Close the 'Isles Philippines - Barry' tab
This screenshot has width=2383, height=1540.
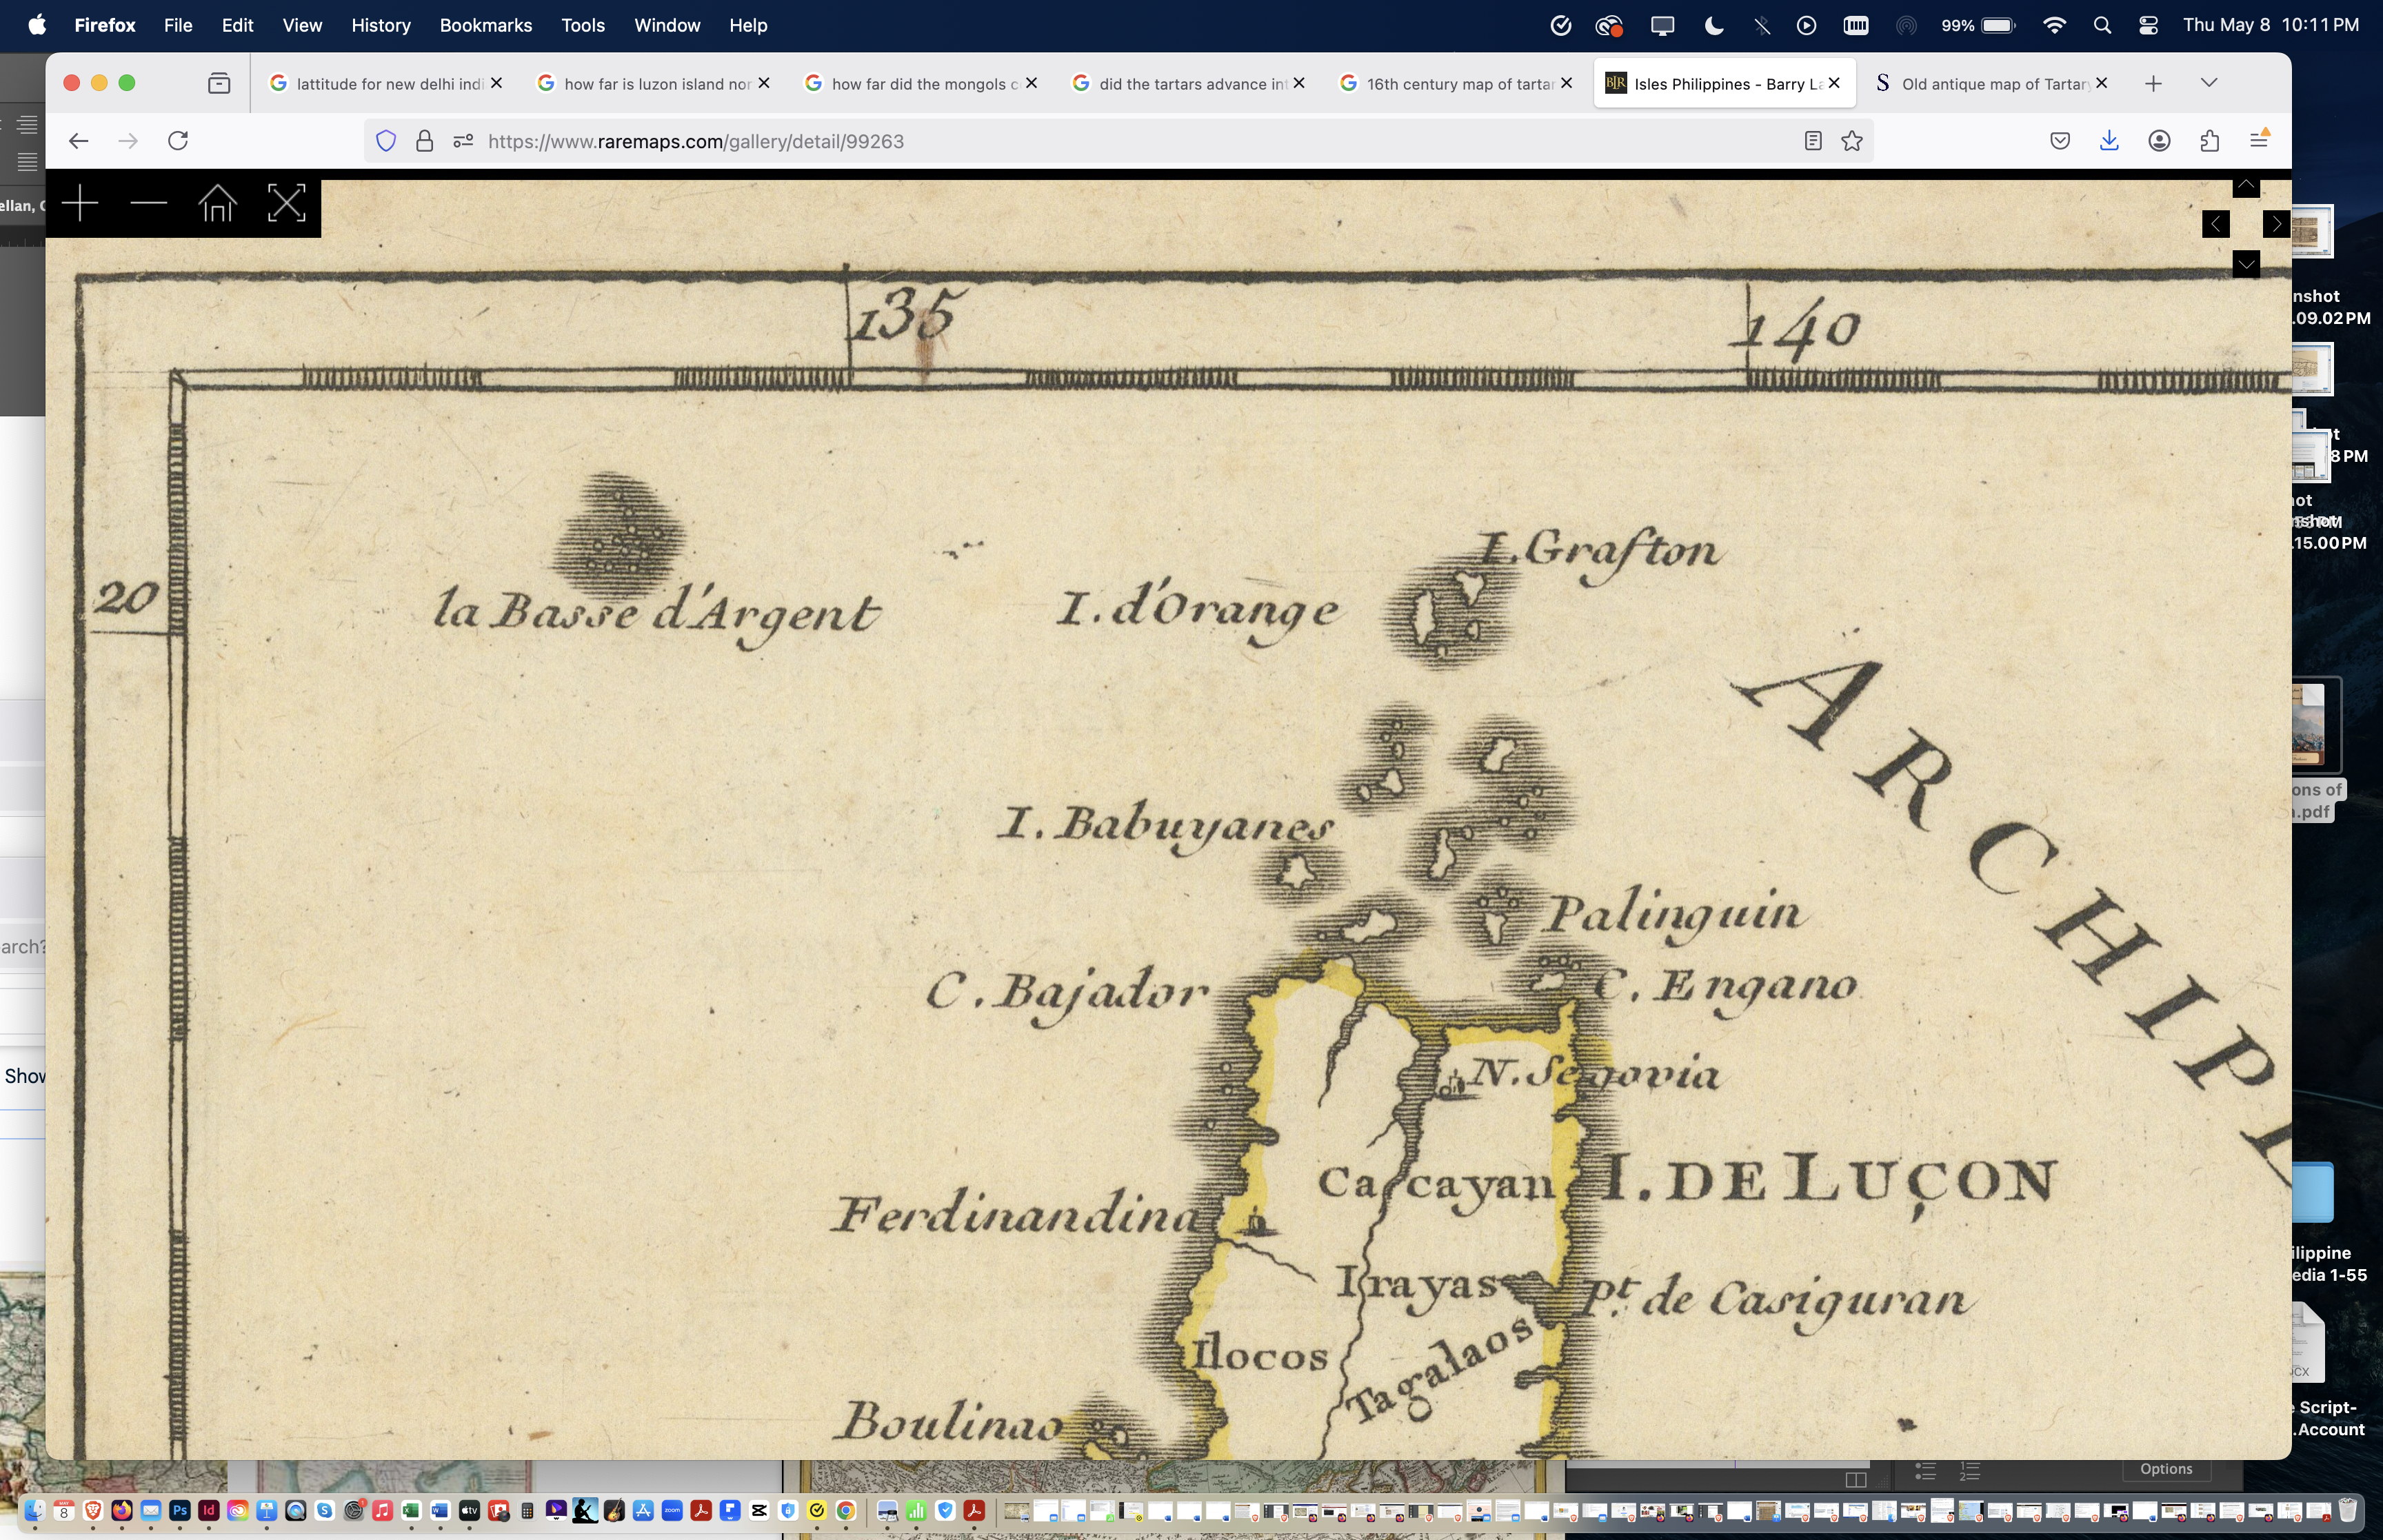[1834, 83]
